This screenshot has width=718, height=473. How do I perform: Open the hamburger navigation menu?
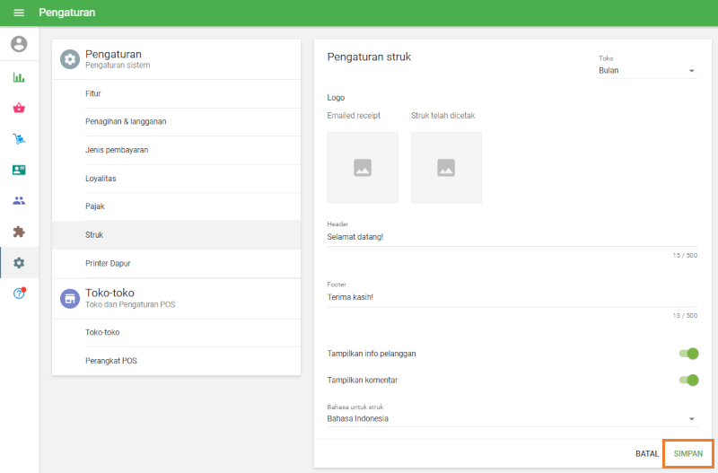(x=19, y=13)
